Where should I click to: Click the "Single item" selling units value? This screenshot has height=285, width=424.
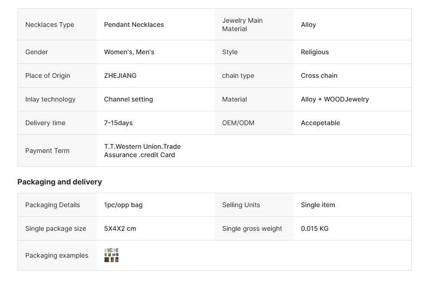[318, 205]
